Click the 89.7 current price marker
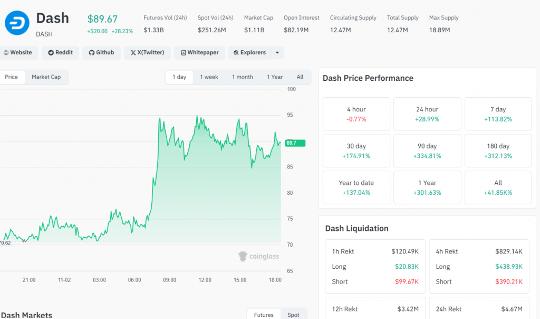Viewport: 540px width, 319px height. (291, 143)
